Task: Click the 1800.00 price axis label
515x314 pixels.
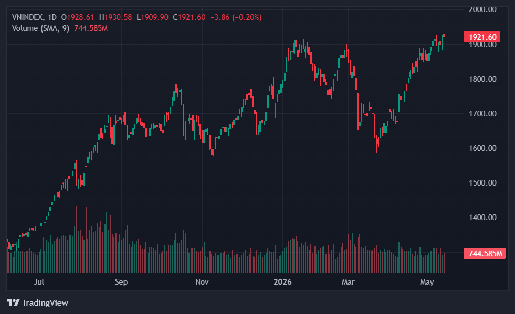Action: [482, 79]
